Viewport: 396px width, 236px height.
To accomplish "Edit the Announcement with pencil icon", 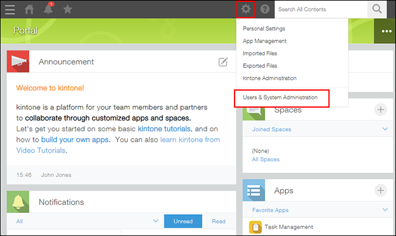I will (223, 62).
